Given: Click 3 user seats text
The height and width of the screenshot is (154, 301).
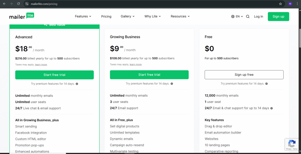Looking at the screenshot, I should pyautogui.click(x=119, y=102).
